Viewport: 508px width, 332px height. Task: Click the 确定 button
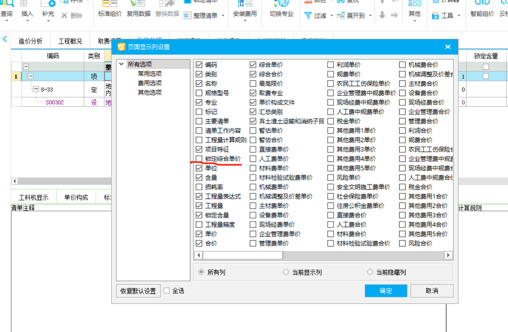pos(386,291)
